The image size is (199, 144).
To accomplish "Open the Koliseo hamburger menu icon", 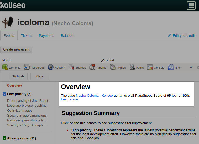I will click(191, 5).
